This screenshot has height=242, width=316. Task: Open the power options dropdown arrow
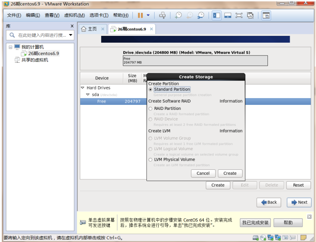[148, 15]
